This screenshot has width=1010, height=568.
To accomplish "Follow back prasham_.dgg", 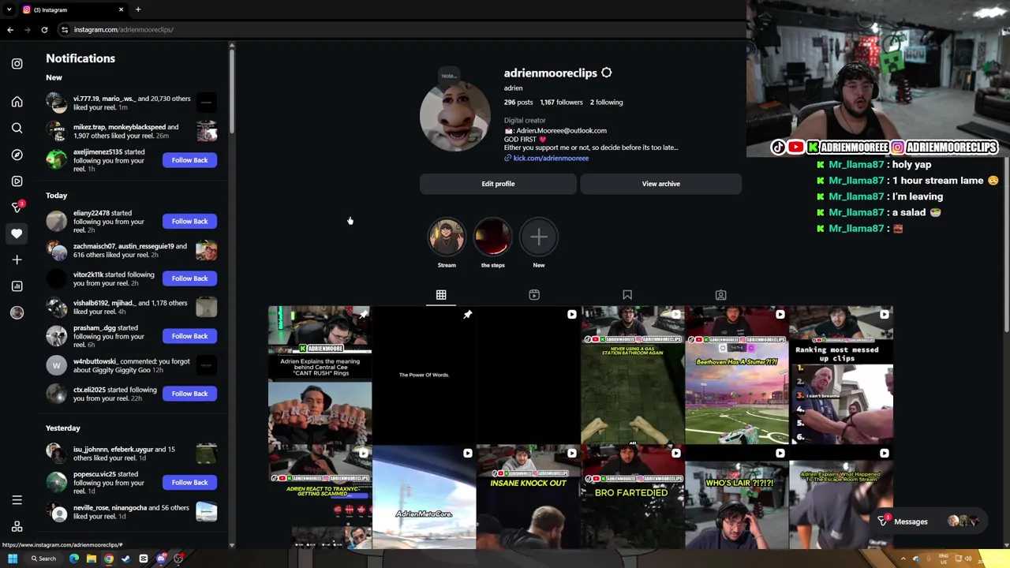I will [x=189, y=336].
